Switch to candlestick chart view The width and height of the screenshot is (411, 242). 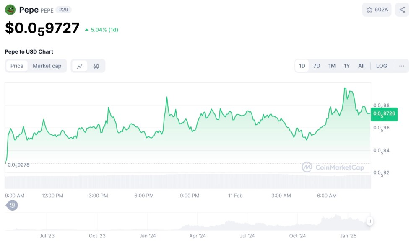pos(96,66)
